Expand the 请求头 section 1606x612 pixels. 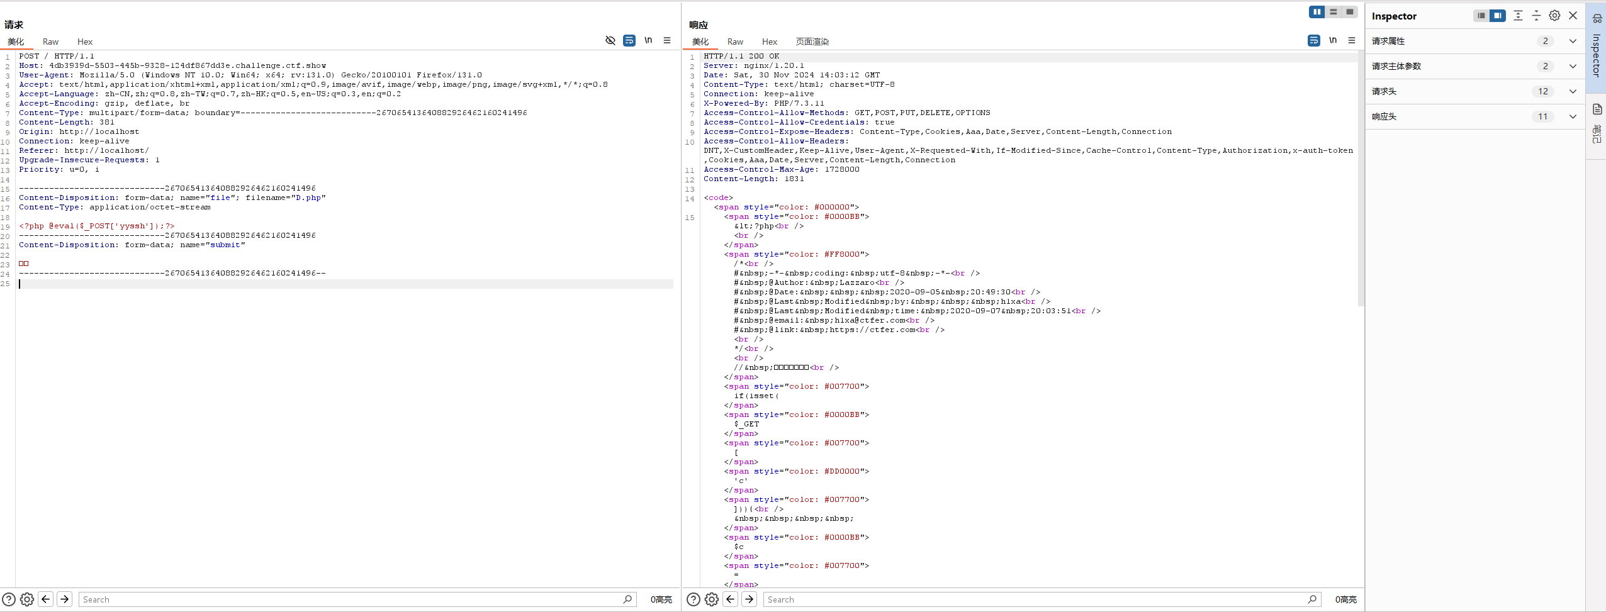point(1573,91)
